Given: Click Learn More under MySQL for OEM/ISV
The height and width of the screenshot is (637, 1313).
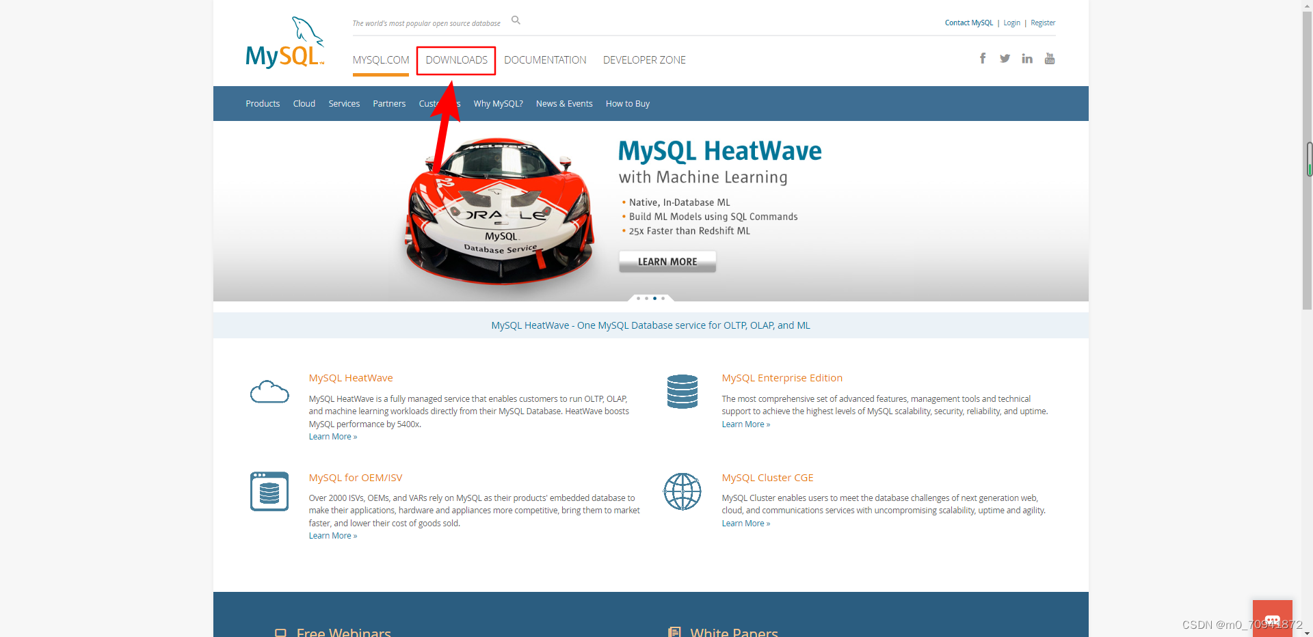Looking at the screenshot, I should [333, 536].
